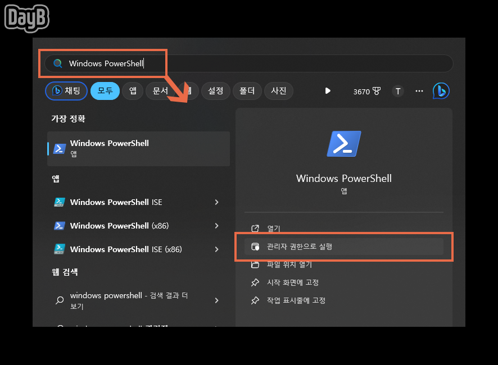Expand Windows PowerShell ISE (x86) chevron
The height and width of the screenshot is (365, 498).
click(x=216, y=249)
